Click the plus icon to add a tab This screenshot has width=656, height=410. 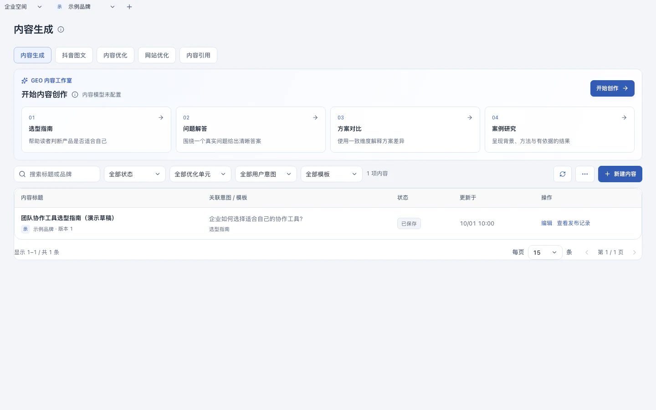point(129,7)
